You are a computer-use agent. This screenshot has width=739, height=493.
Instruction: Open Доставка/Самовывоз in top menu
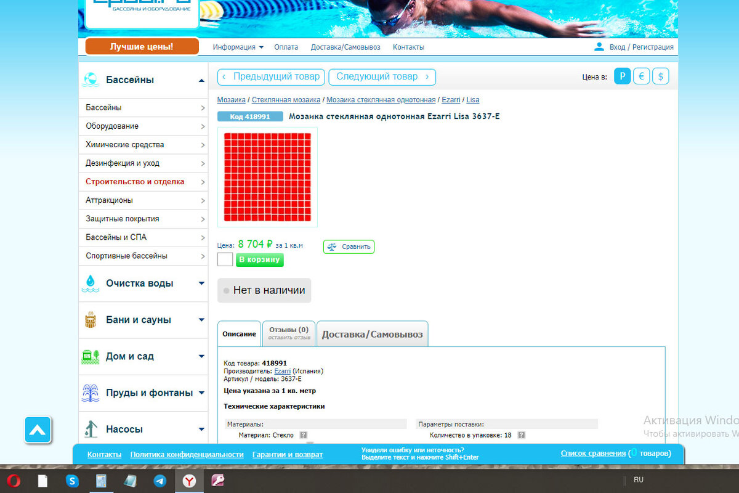[345, 47]
